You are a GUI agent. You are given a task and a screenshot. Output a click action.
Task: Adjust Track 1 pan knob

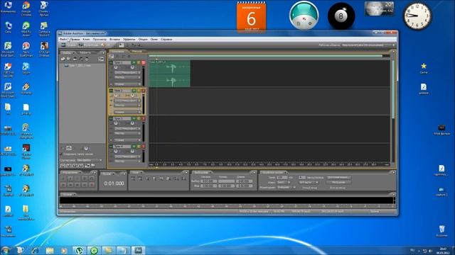[132, 67]
